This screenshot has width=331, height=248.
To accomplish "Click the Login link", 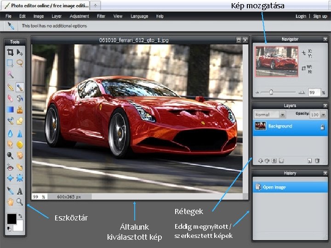I will 301,16.
